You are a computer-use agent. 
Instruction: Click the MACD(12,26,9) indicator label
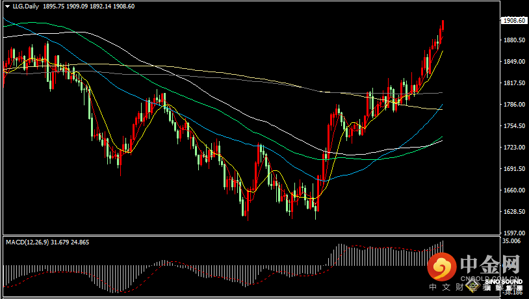(x=32, y=242)
